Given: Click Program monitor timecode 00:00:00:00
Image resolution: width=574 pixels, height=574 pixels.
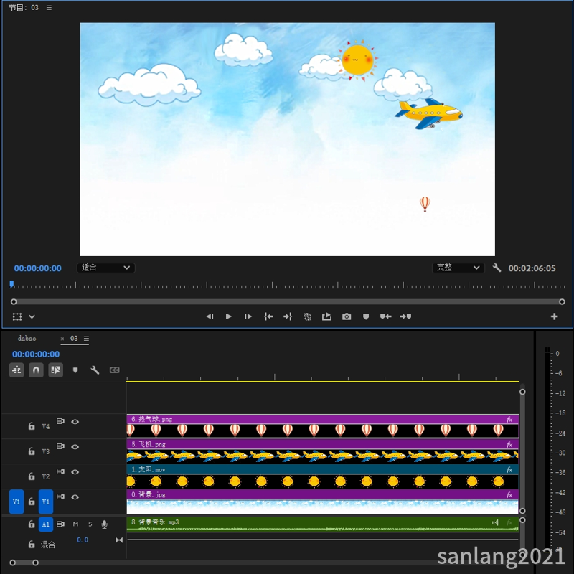Looking at the screenshot, I should pyautogui.click(x=38, y=268).
